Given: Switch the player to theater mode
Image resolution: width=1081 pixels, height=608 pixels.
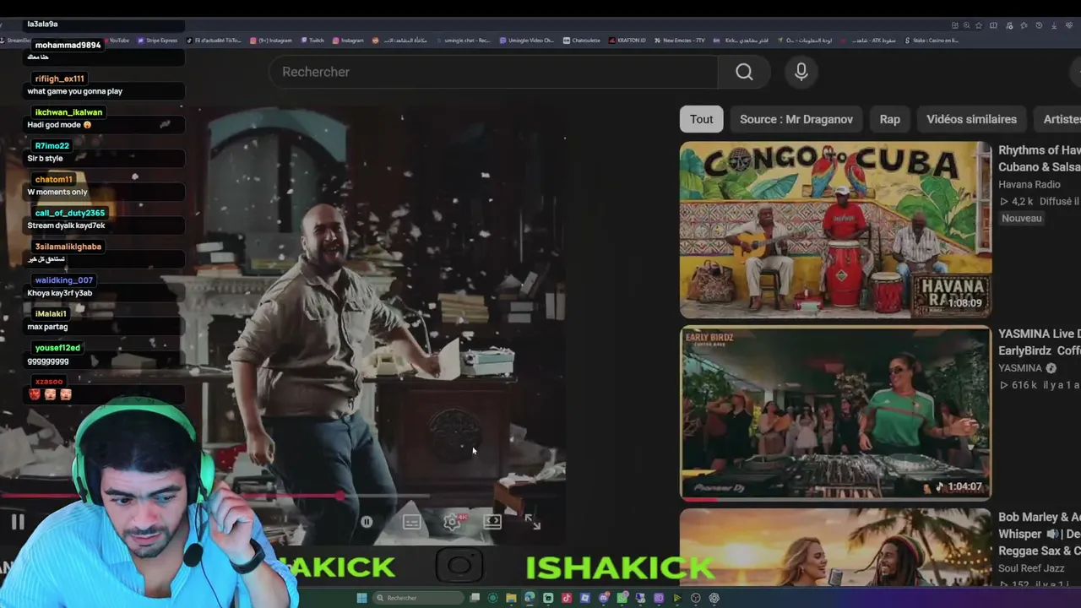Looking at the screenshot, I should [x=492, y=522].
